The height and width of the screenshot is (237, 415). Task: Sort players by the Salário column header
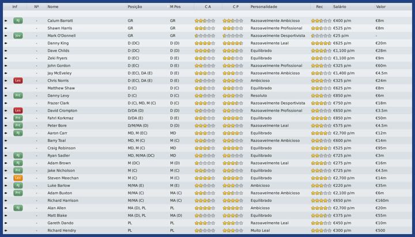[339, 7]
